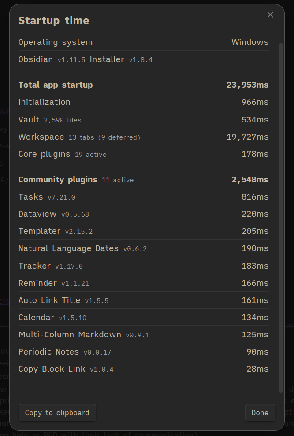Click the Vault 2,590 files entry
Viewport: 294px width, 436px height.
point(143,120)
